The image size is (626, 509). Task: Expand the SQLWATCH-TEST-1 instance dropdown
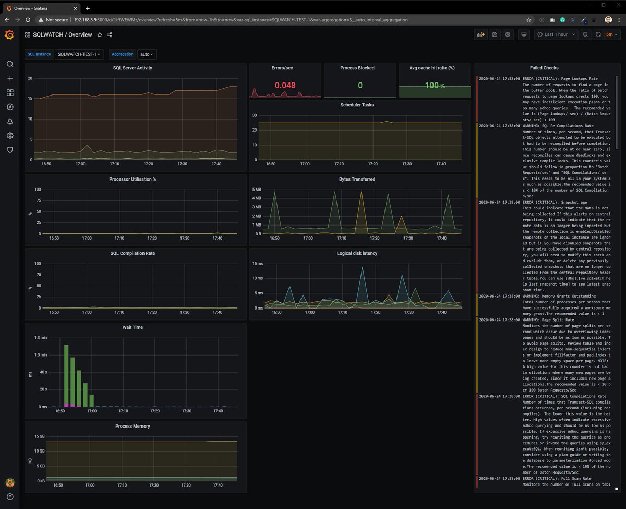pos(80,54)
